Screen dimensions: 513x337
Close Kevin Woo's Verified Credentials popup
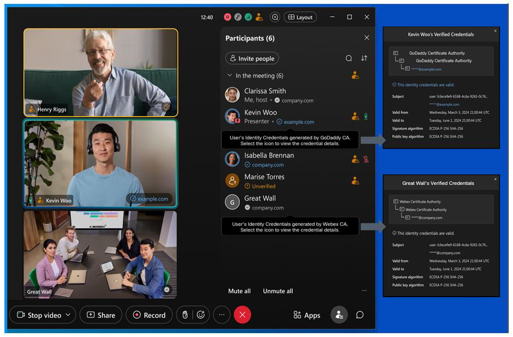click(495, 31)
